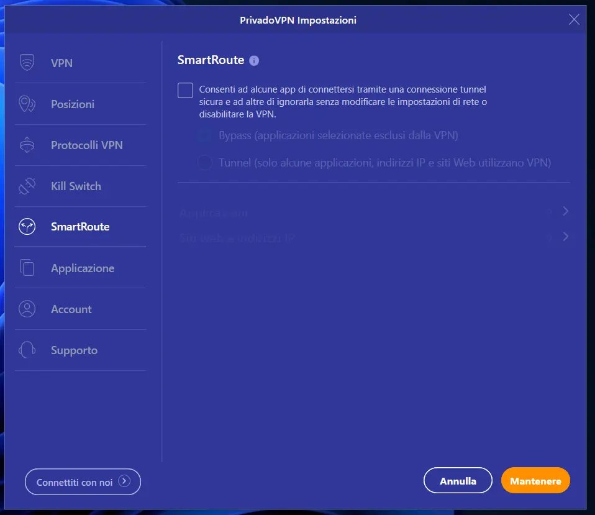
Task: Open the Supporto settings tab
Action: [80, 350]
